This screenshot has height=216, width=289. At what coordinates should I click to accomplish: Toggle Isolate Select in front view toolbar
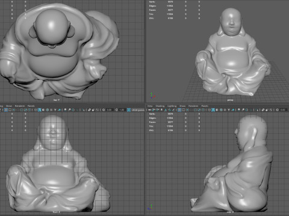click(x=82, y=110)
